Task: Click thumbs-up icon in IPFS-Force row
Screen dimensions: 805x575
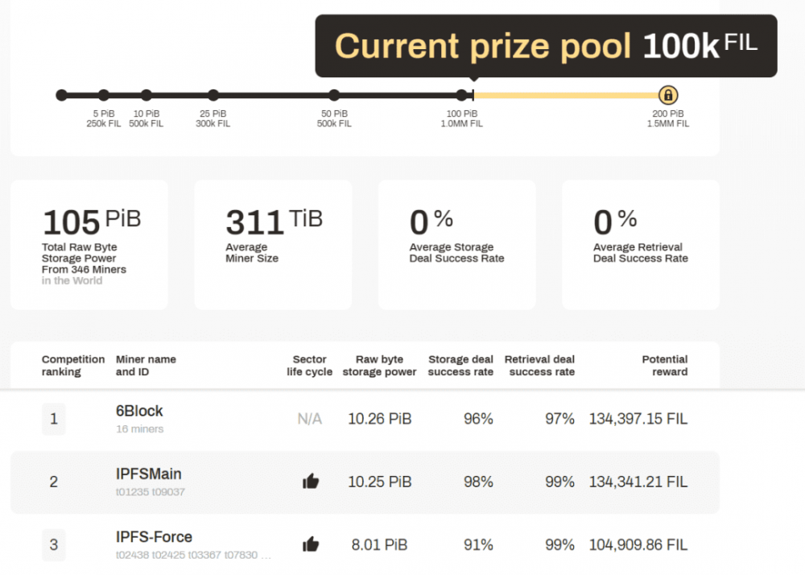Action: (311, 544)
